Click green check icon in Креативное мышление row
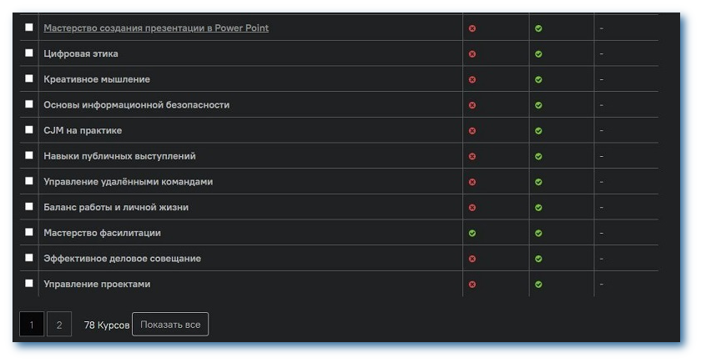The width and height of the screenshot is (701, 363). click(x=538, y=80)
